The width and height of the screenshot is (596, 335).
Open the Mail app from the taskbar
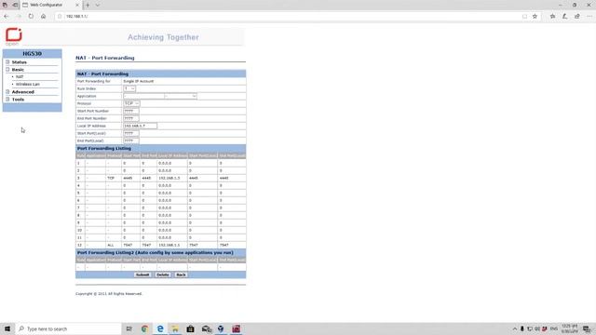pyautogui.click(x=207, y=328)
